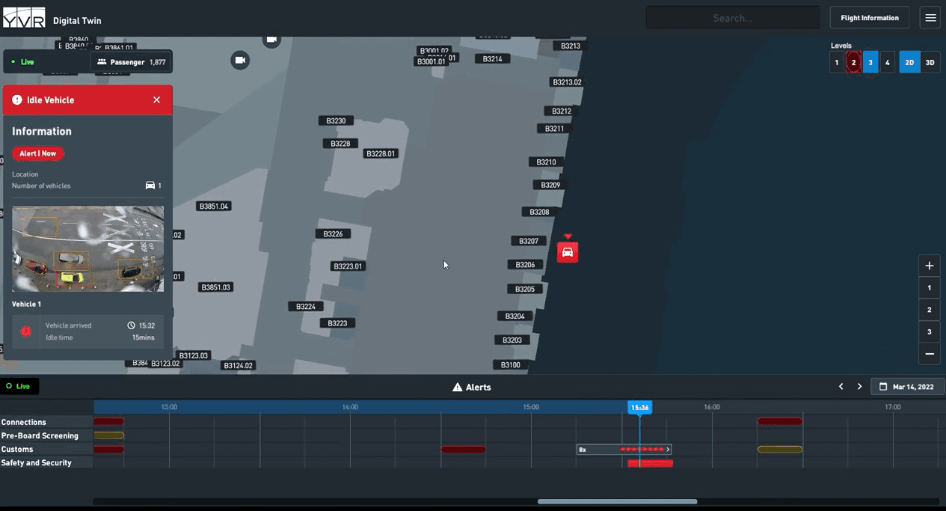Image resolution: width=946 pixels, height=511 pixels.
Task: Click the red idle vehicle marker on the map
Action: (x=567, y=252)
